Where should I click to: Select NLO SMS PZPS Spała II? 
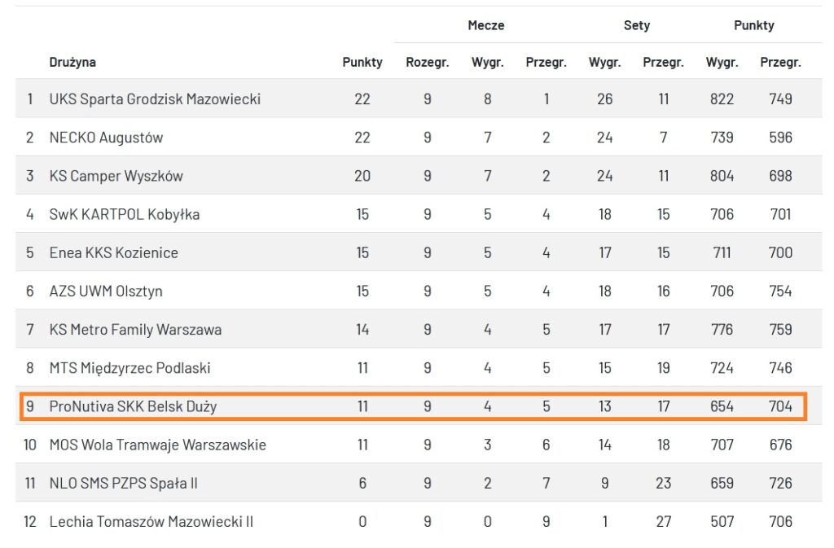[124, 483]
